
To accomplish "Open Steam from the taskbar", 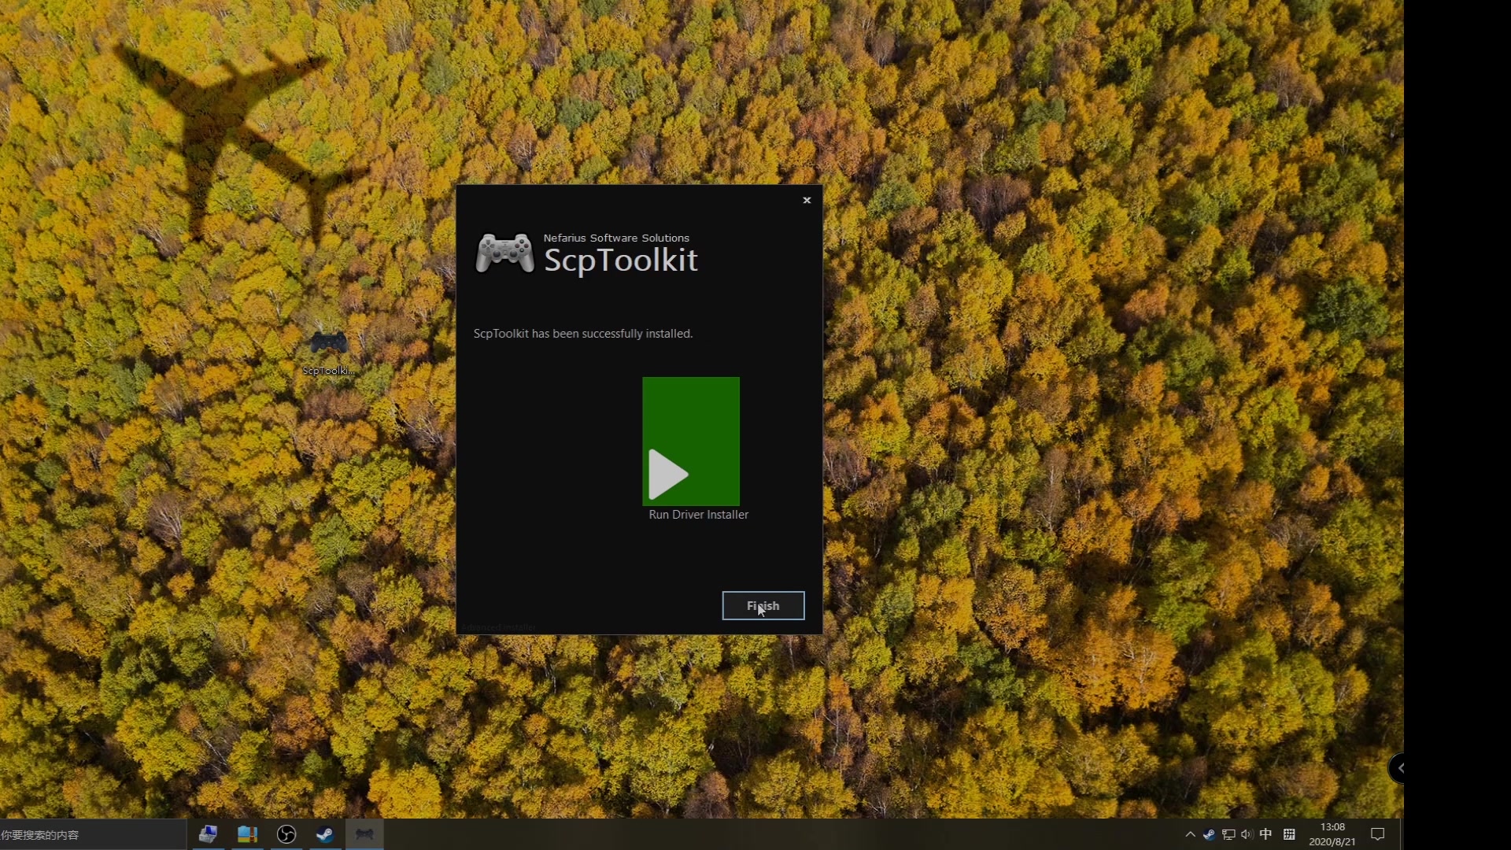I will coord(325,834).
